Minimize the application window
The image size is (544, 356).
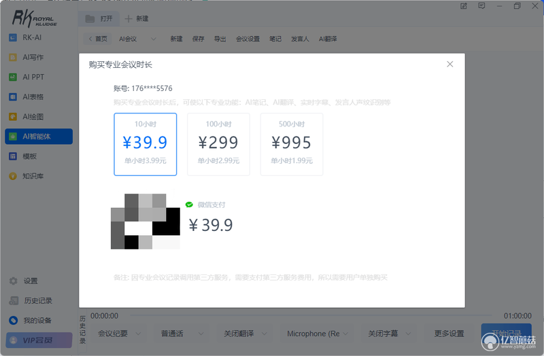click(x=499, y=6)
